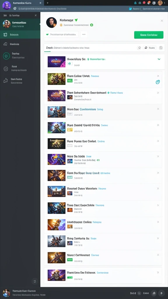This screenshot has width=168, height=299.
Task: Click the address bar URL field
Action: coord(42,8)
